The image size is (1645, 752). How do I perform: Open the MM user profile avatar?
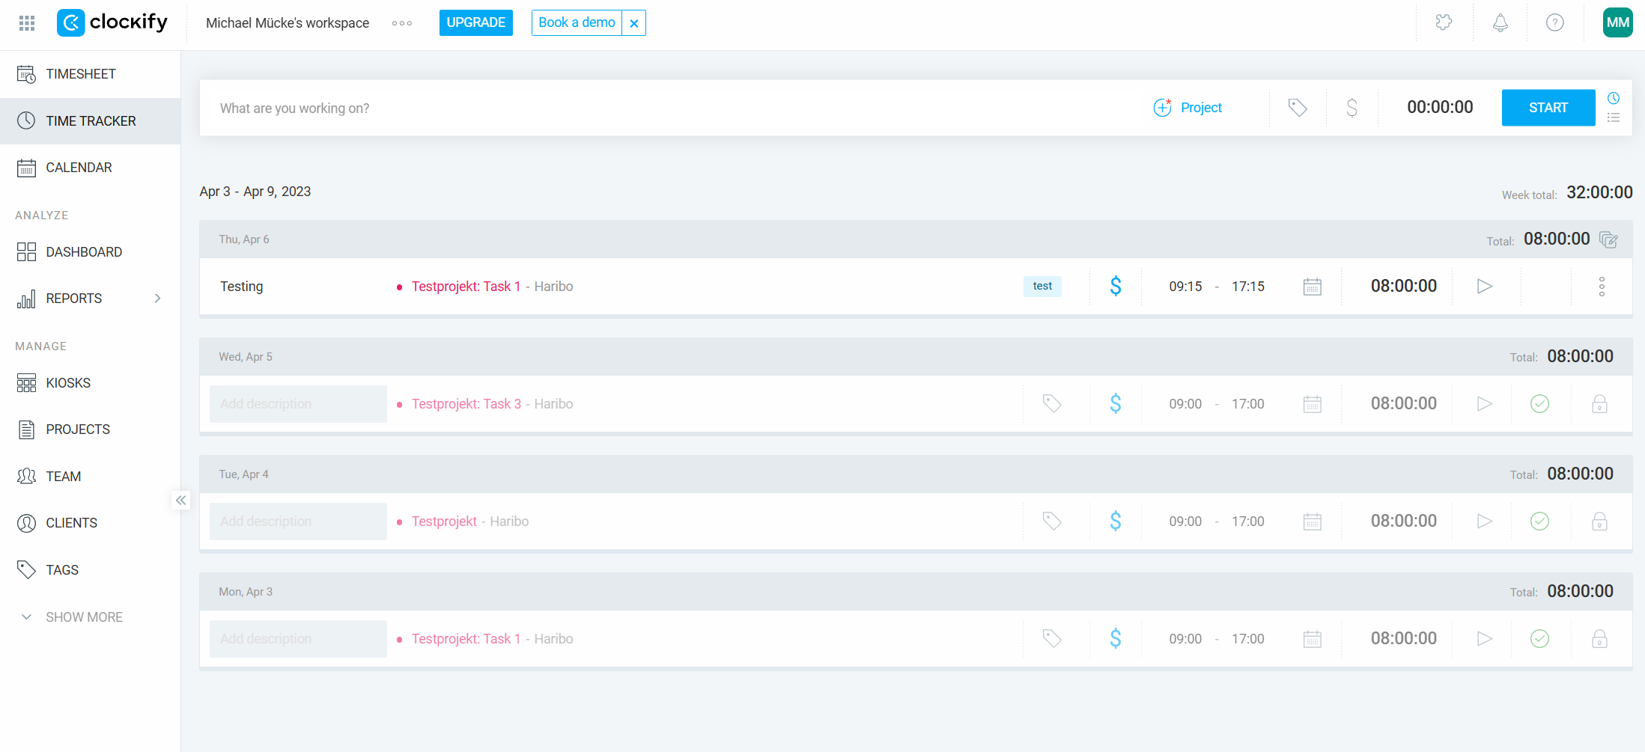[x=1617, y=22]
